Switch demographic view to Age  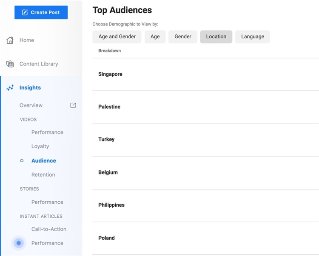coord(155,37)
